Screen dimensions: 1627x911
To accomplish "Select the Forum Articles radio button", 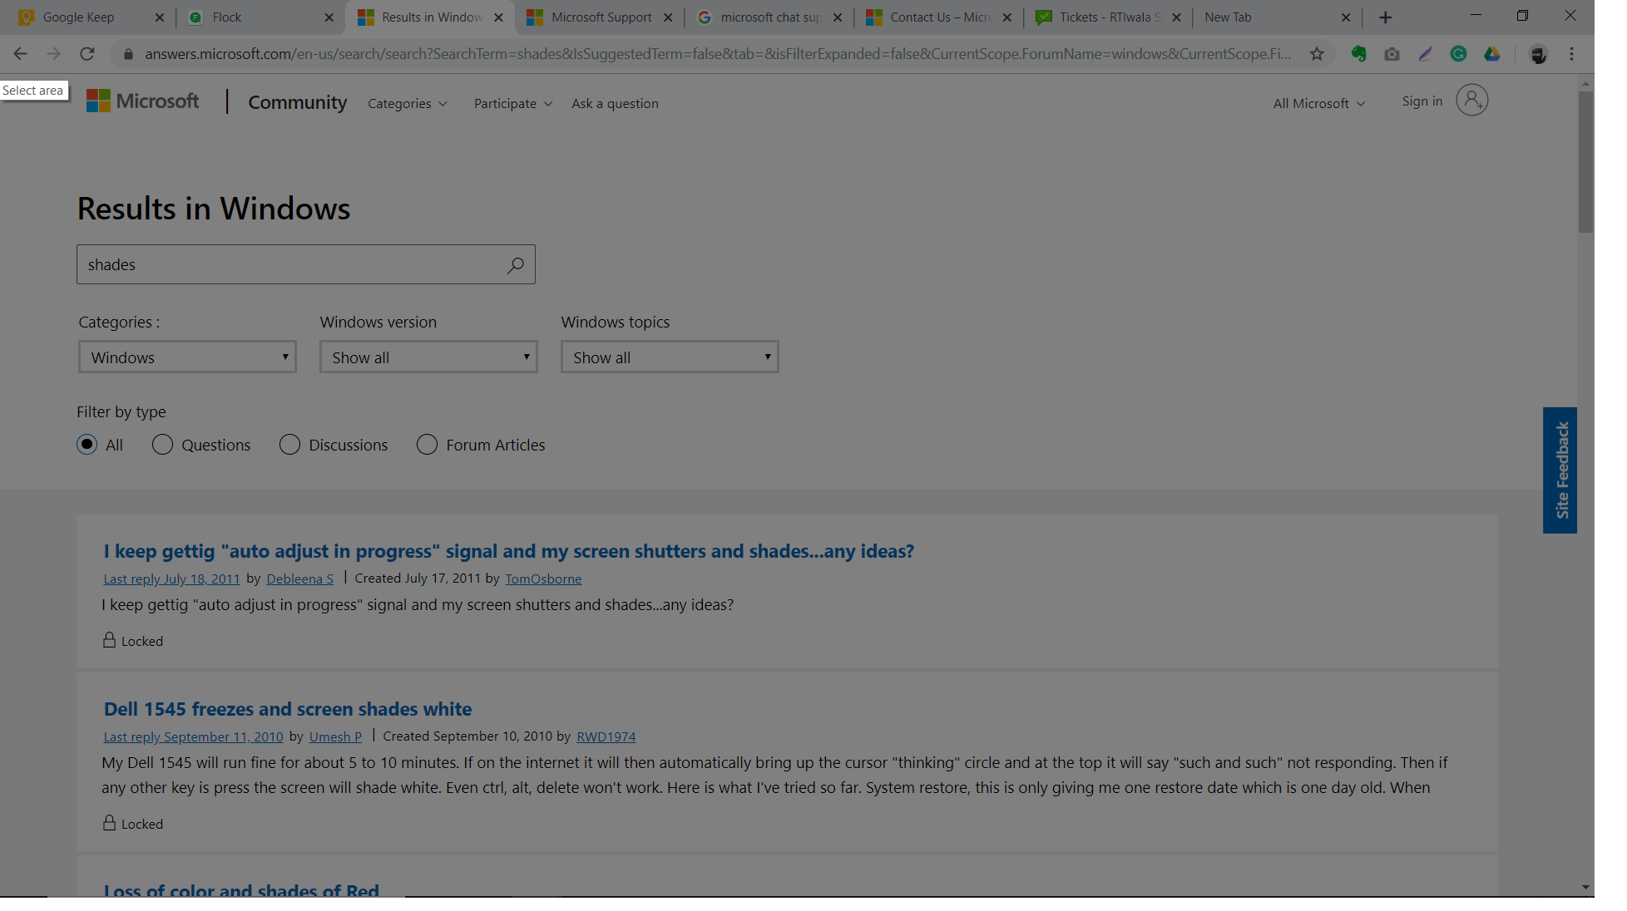I will coord(428,445).
